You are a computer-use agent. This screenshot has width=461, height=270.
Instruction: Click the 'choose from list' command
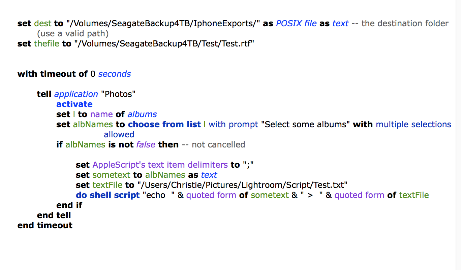pyautogui.click(x=164, y=125)
